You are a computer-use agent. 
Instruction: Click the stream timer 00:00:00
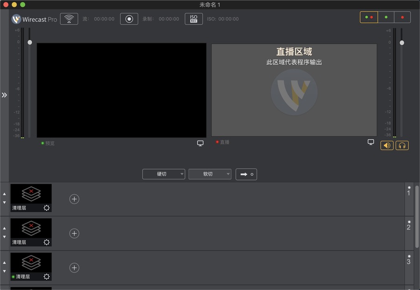(x=104, y=19)
